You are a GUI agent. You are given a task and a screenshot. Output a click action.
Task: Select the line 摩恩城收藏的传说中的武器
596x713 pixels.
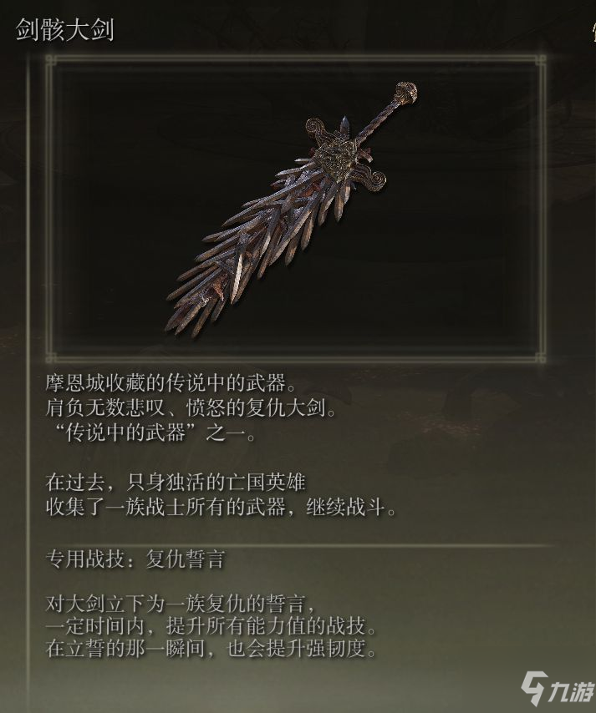click(171, 383)
